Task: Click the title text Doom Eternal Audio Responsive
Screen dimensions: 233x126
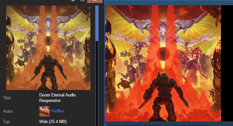Action: pos(57,98)
